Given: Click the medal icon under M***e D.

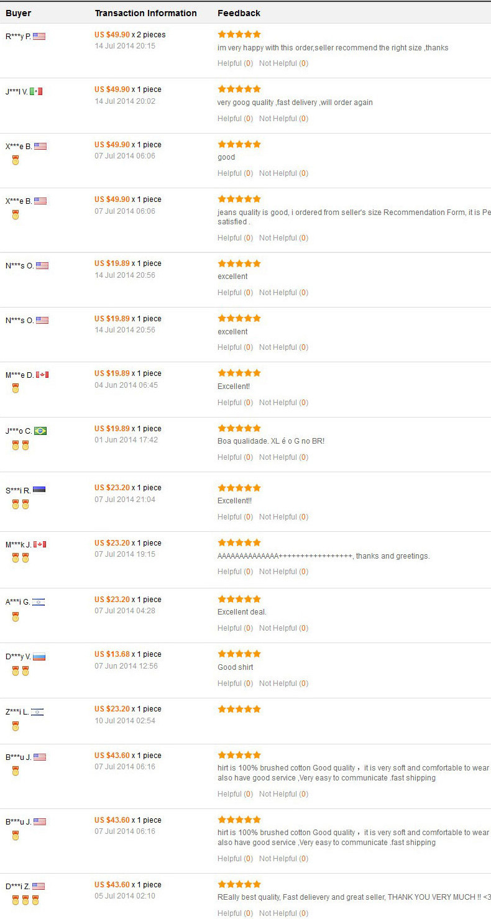Looking at the screenshot, I should pyautogui.click(x=16, y=388).
